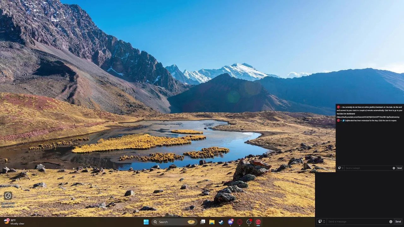Open Task View on the taskbar

click(x=203, y=222)
